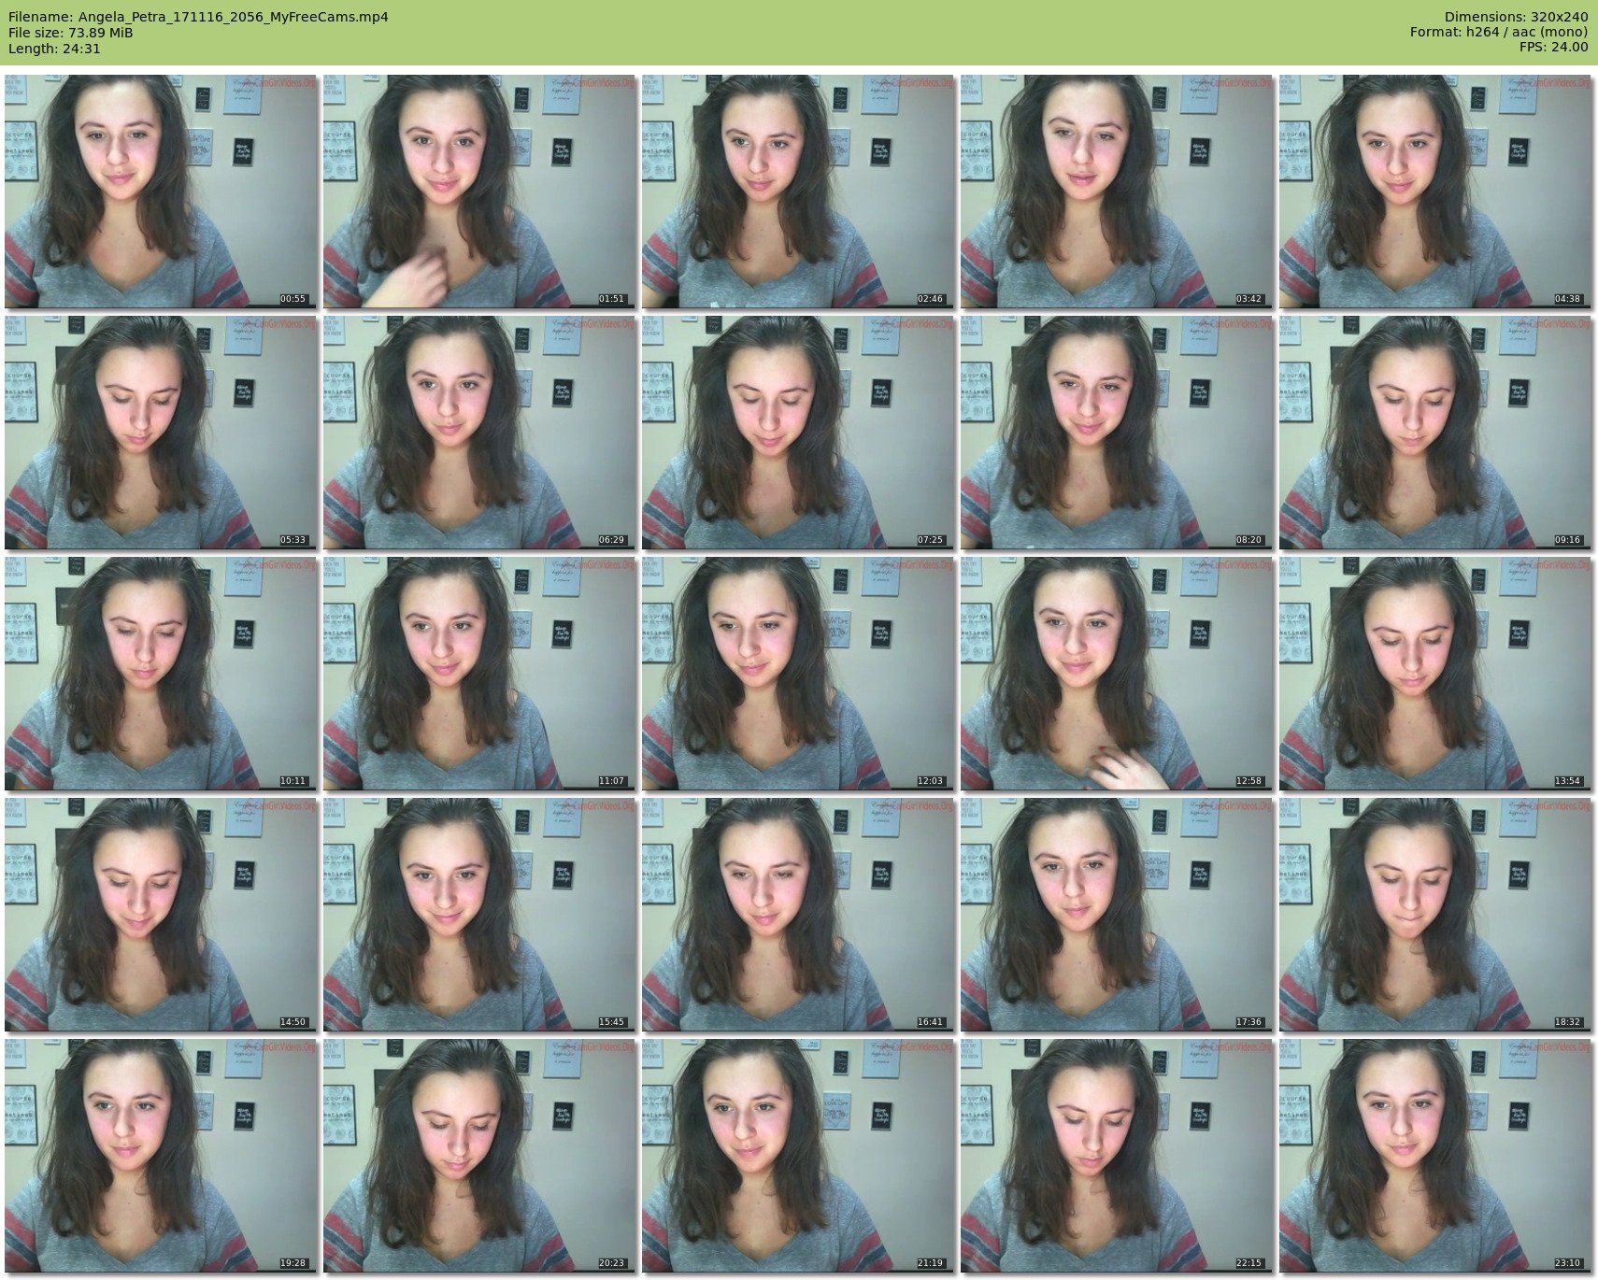Click the last frame timestamped 23:10

pos(1434,1156)
